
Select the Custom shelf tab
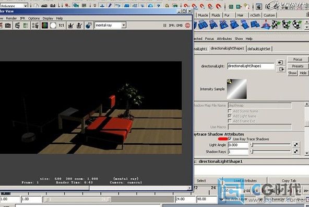tap(269, 15)
